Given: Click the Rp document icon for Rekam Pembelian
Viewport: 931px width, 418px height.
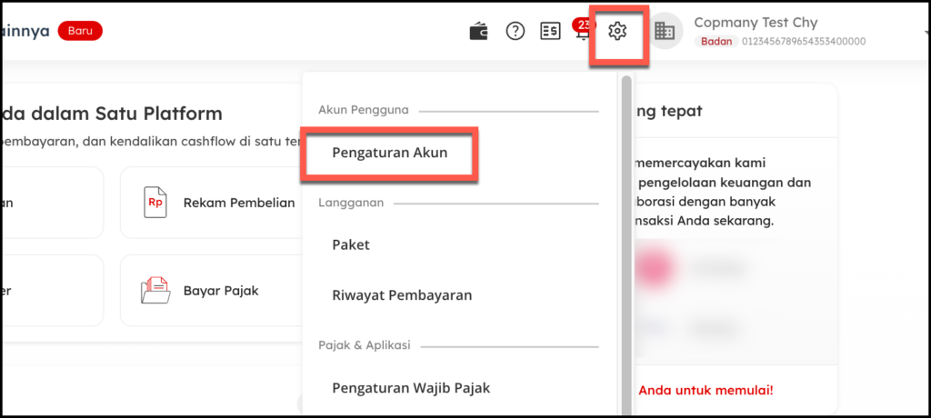Looking at the screenshot, I should 155,203.
